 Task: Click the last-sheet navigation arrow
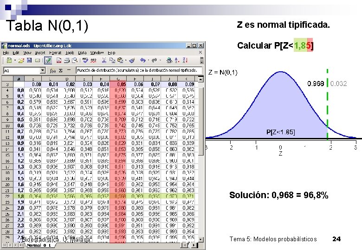pos(21,245)
